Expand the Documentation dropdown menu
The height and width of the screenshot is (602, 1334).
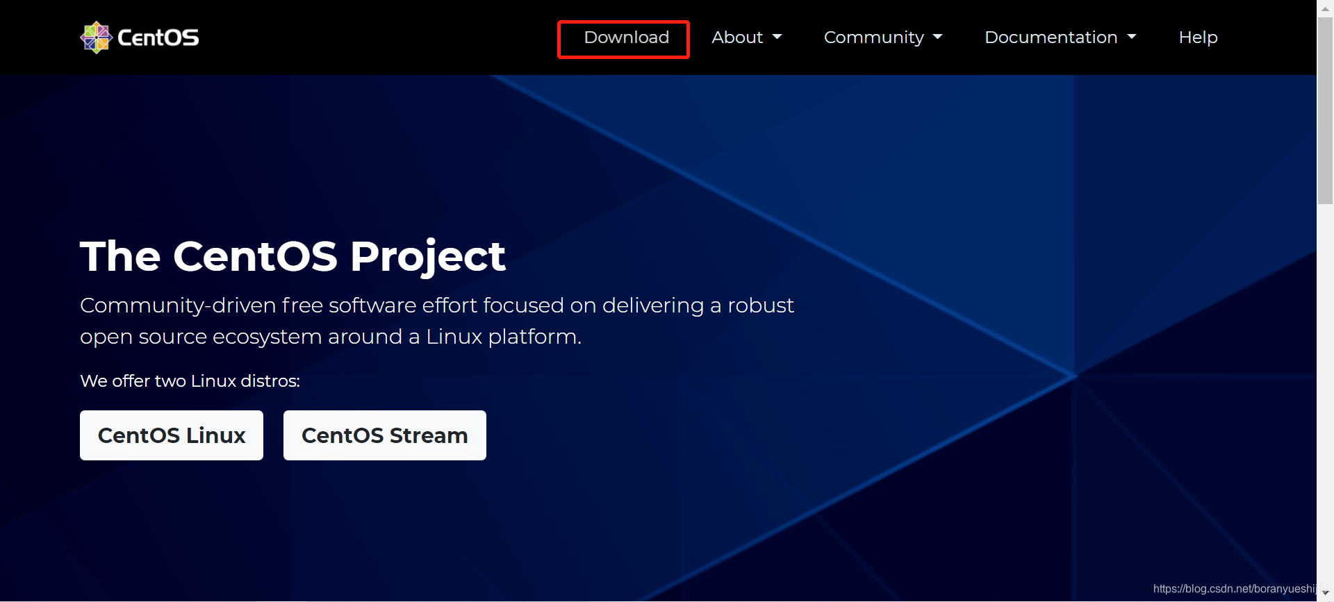pos(1060,37)
